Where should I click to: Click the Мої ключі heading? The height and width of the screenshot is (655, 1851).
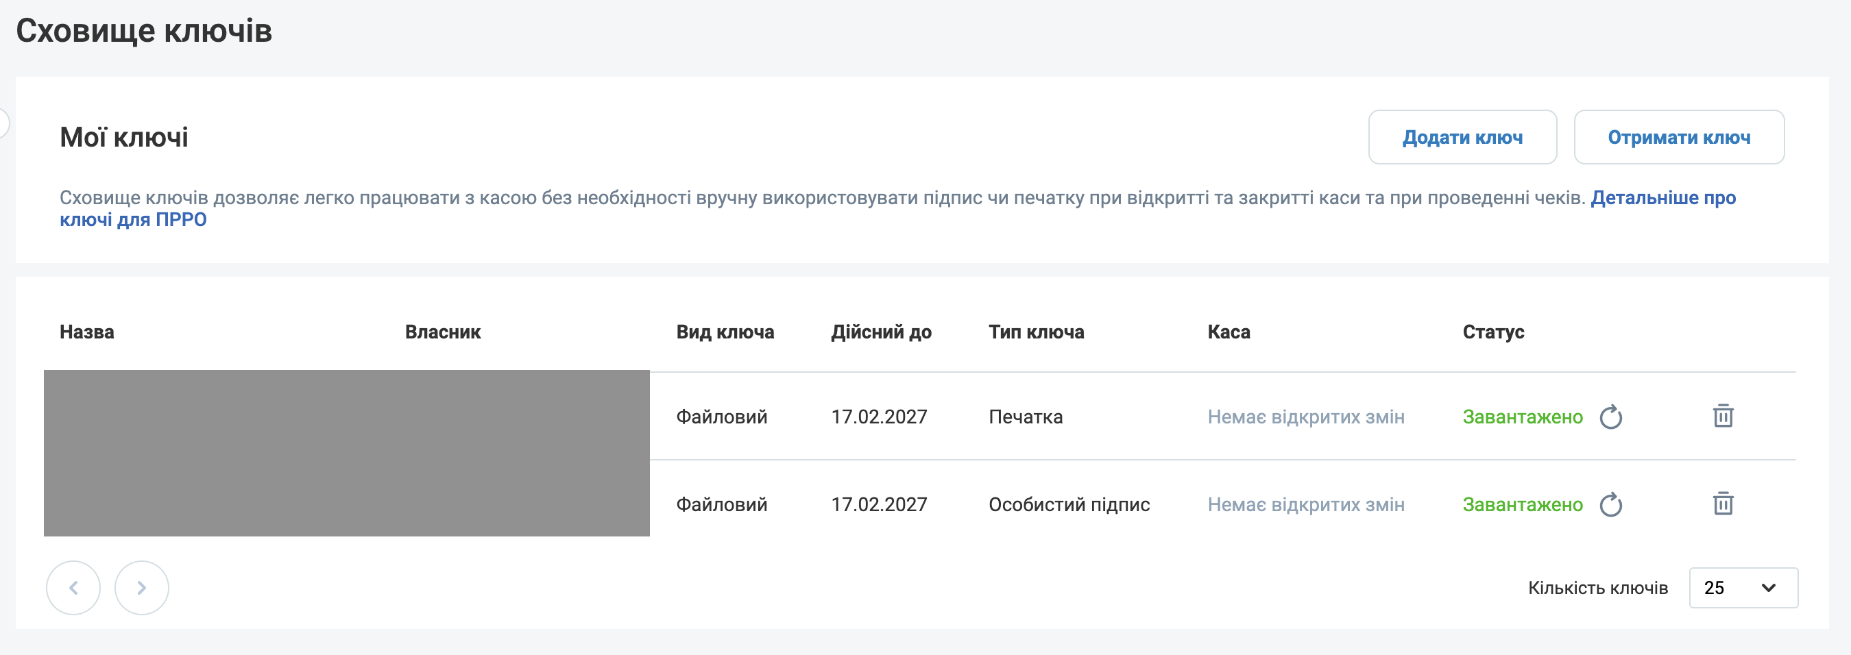tap(123, 137)
